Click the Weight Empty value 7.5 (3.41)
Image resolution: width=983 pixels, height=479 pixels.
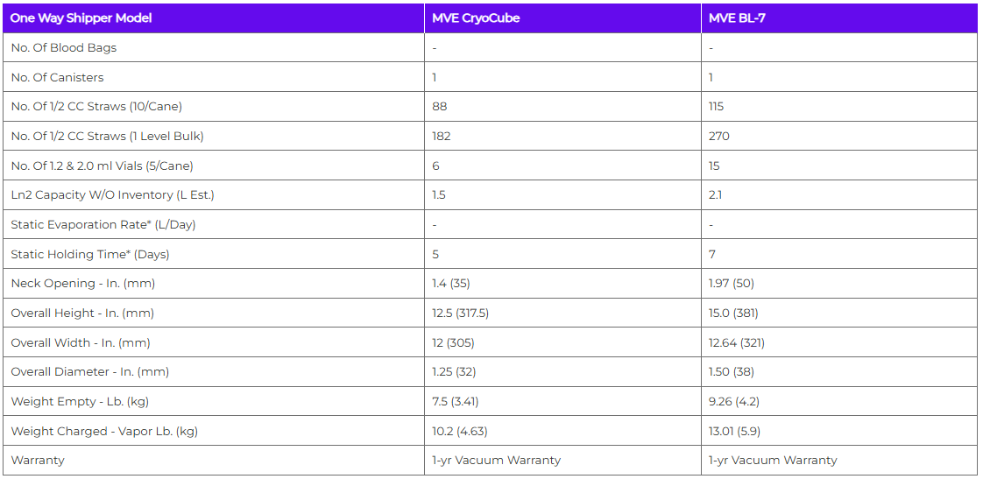(455, 401)
